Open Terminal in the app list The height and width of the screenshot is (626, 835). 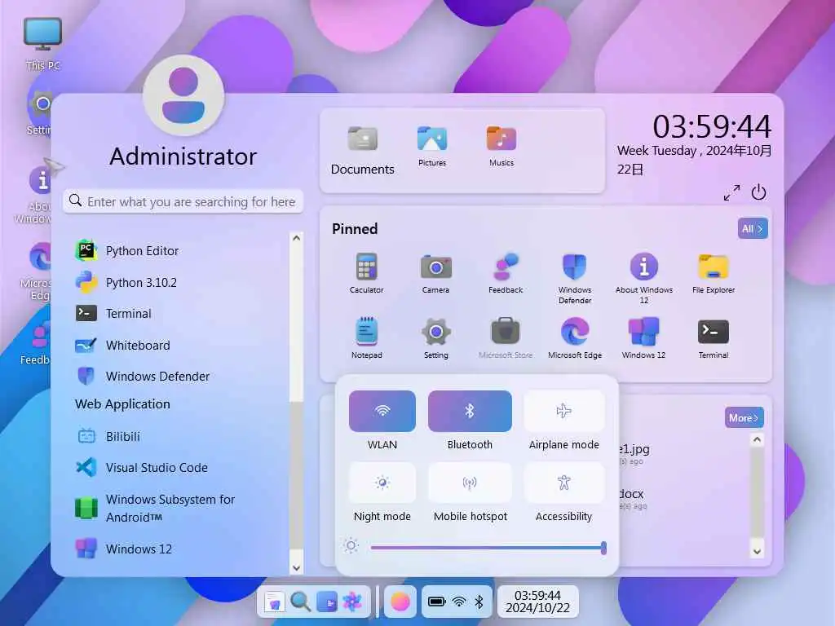113,314
